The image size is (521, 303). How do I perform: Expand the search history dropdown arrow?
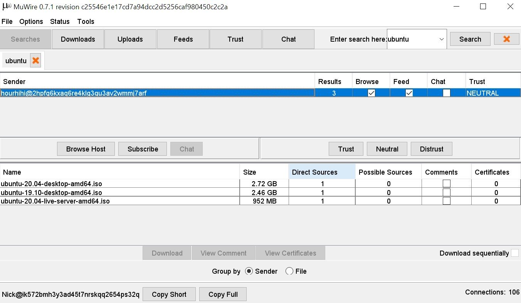tap(441, 39)
